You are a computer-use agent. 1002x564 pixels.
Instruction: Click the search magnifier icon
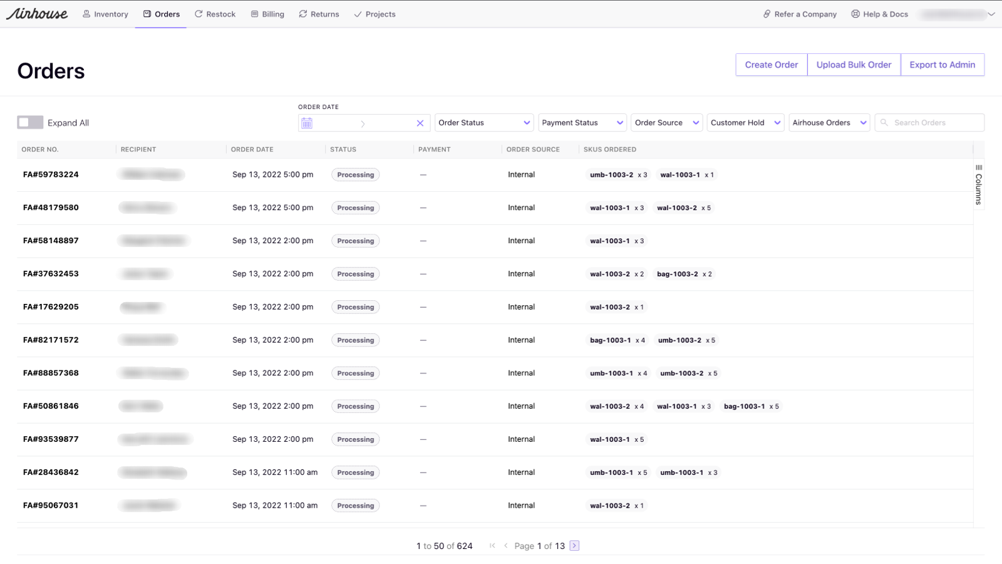click(x=884, y=123)
